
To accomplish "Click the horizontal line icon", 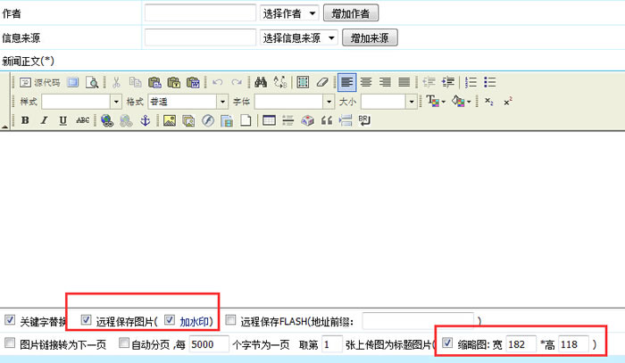I will pos(287,120).
